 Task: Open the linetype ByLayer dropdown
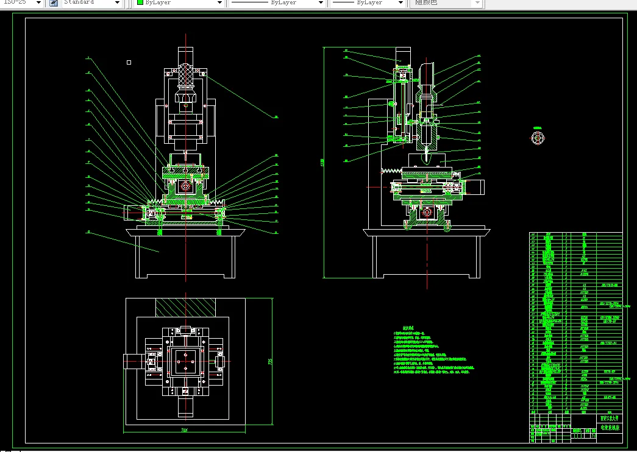(321, 2)
